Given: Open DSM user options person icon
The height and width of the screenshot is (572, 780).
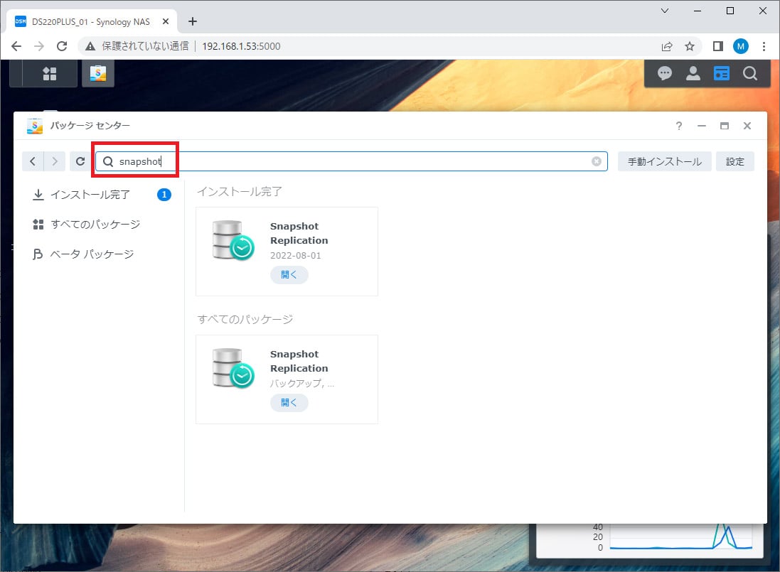Looking at the screenshot, I should [x=693, y=74].
